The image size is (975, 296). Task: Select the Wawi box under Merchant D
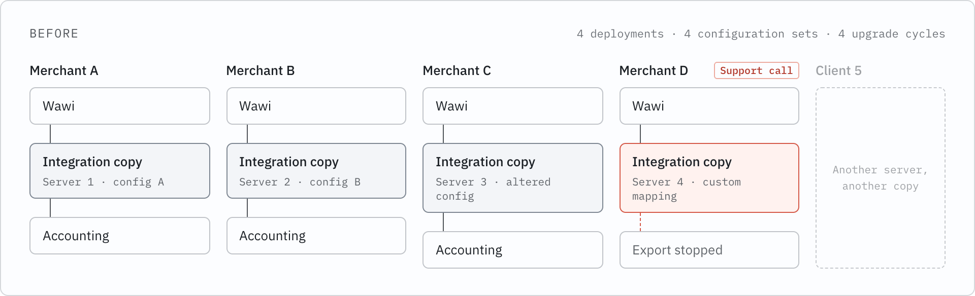[x=709, y=106]
